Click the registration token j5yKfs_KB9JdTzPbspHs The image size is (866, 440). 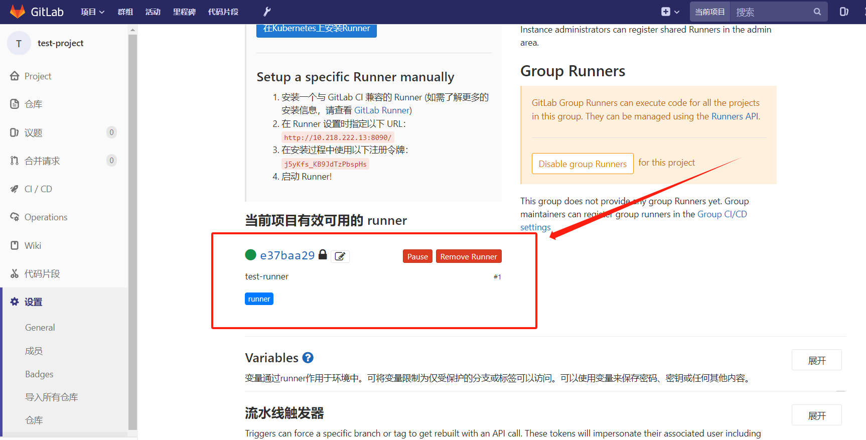tap(325, 164)
